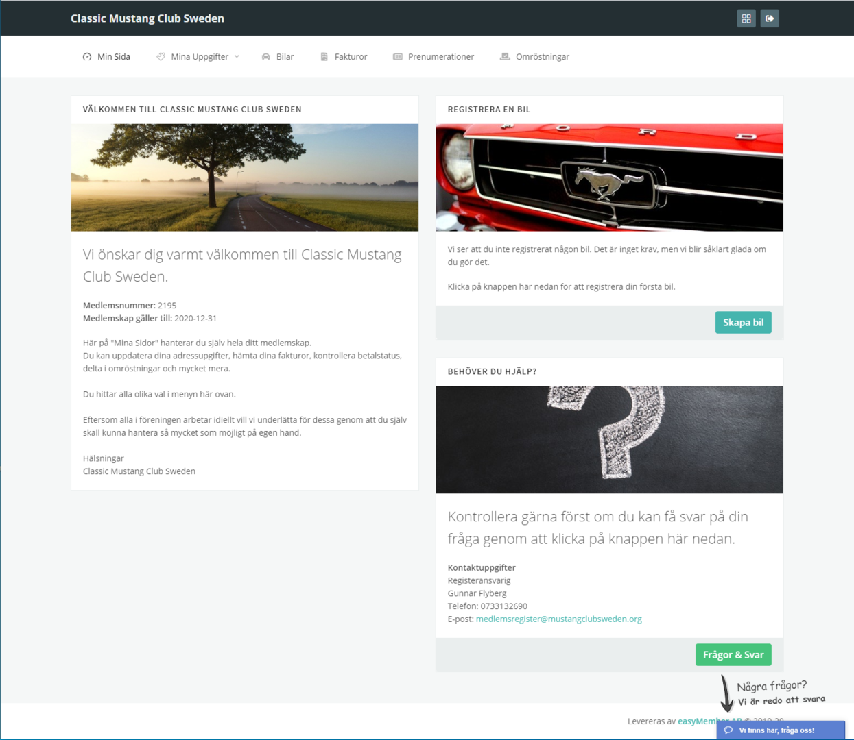Open Min Sida menu item
Viewport: 854px width, 740px height.
pos(106,57)
